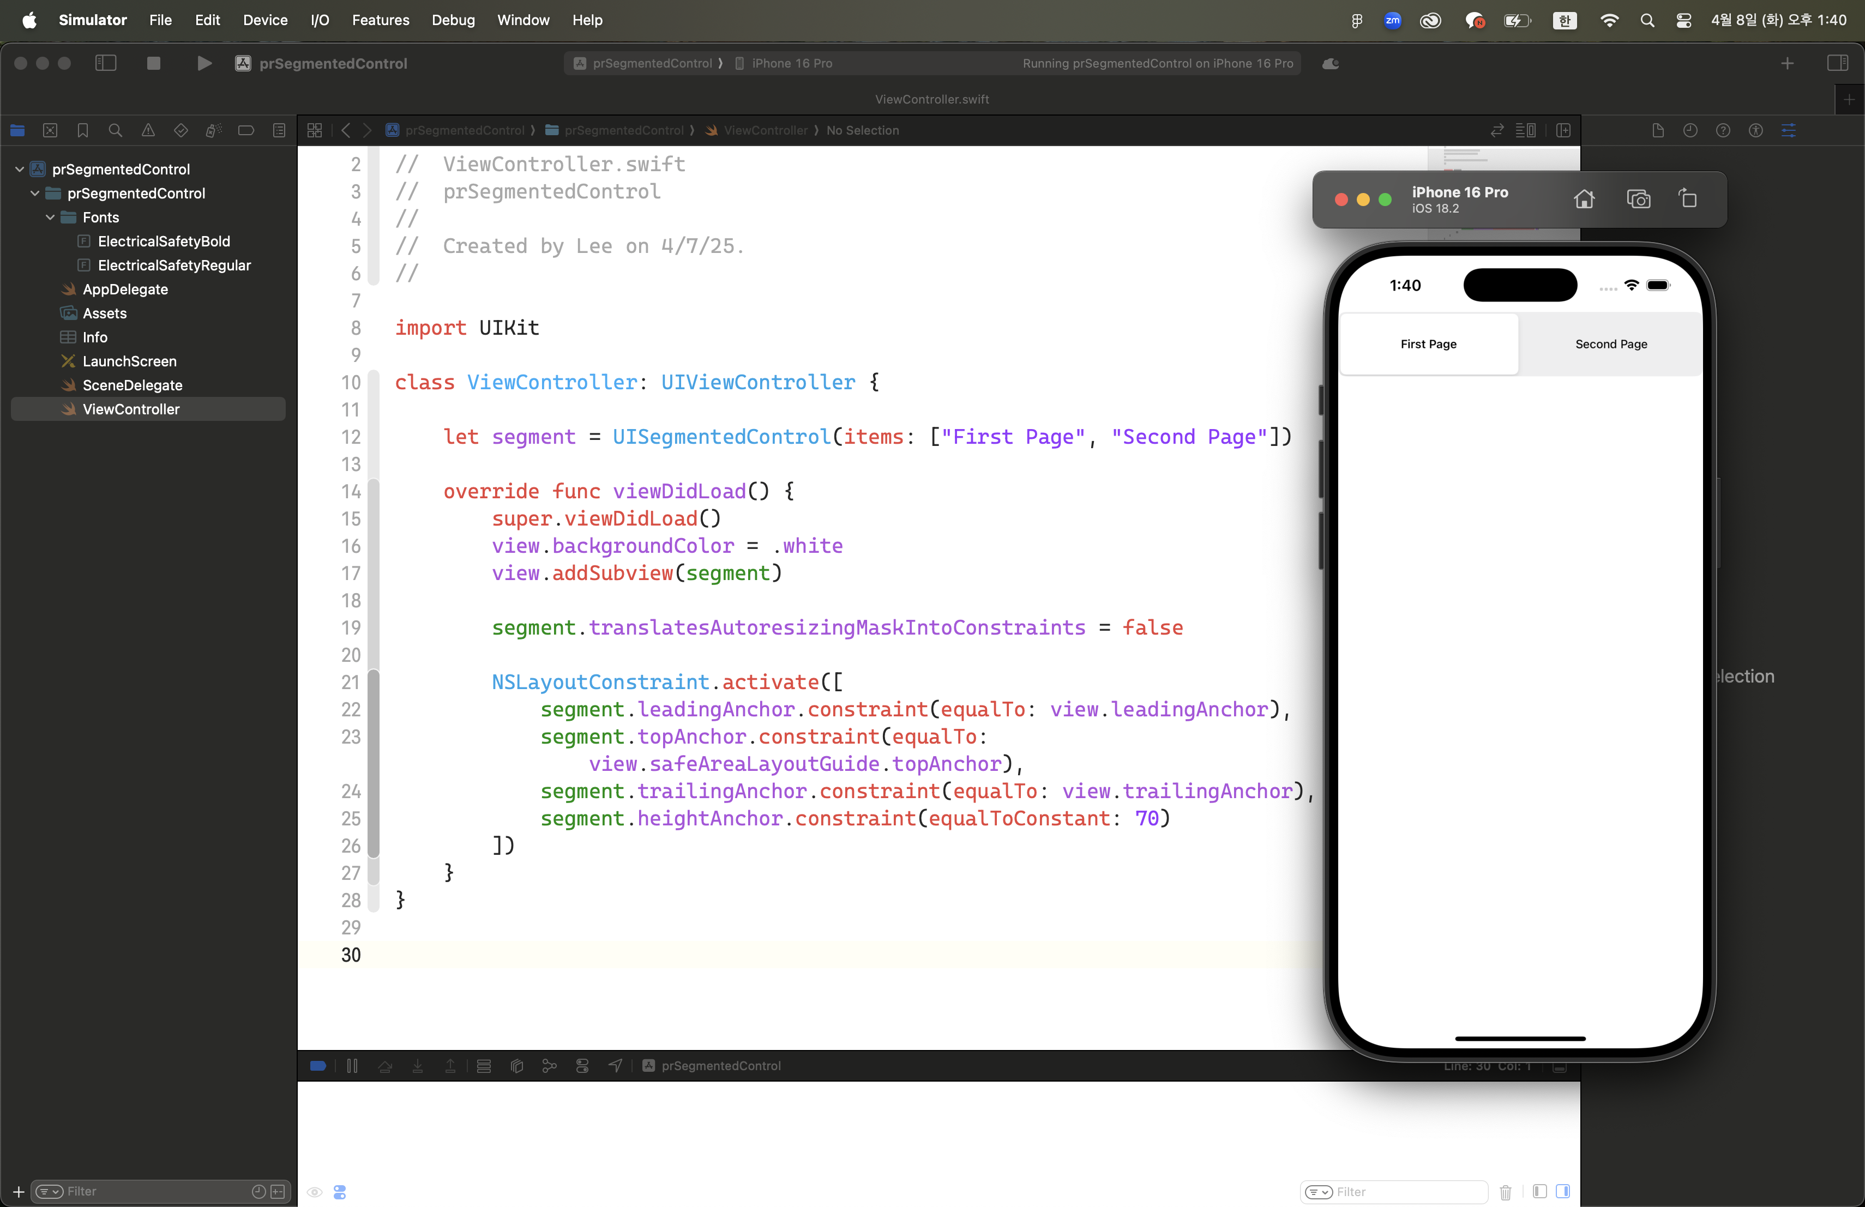Open the Debug View Hierarchy icon
This screenshot has width=1865, height=1207.
[x=516, y=1065]
